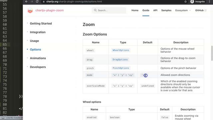213x120 pixels.
Task: Click the browser back arrow
Action: 27,1
